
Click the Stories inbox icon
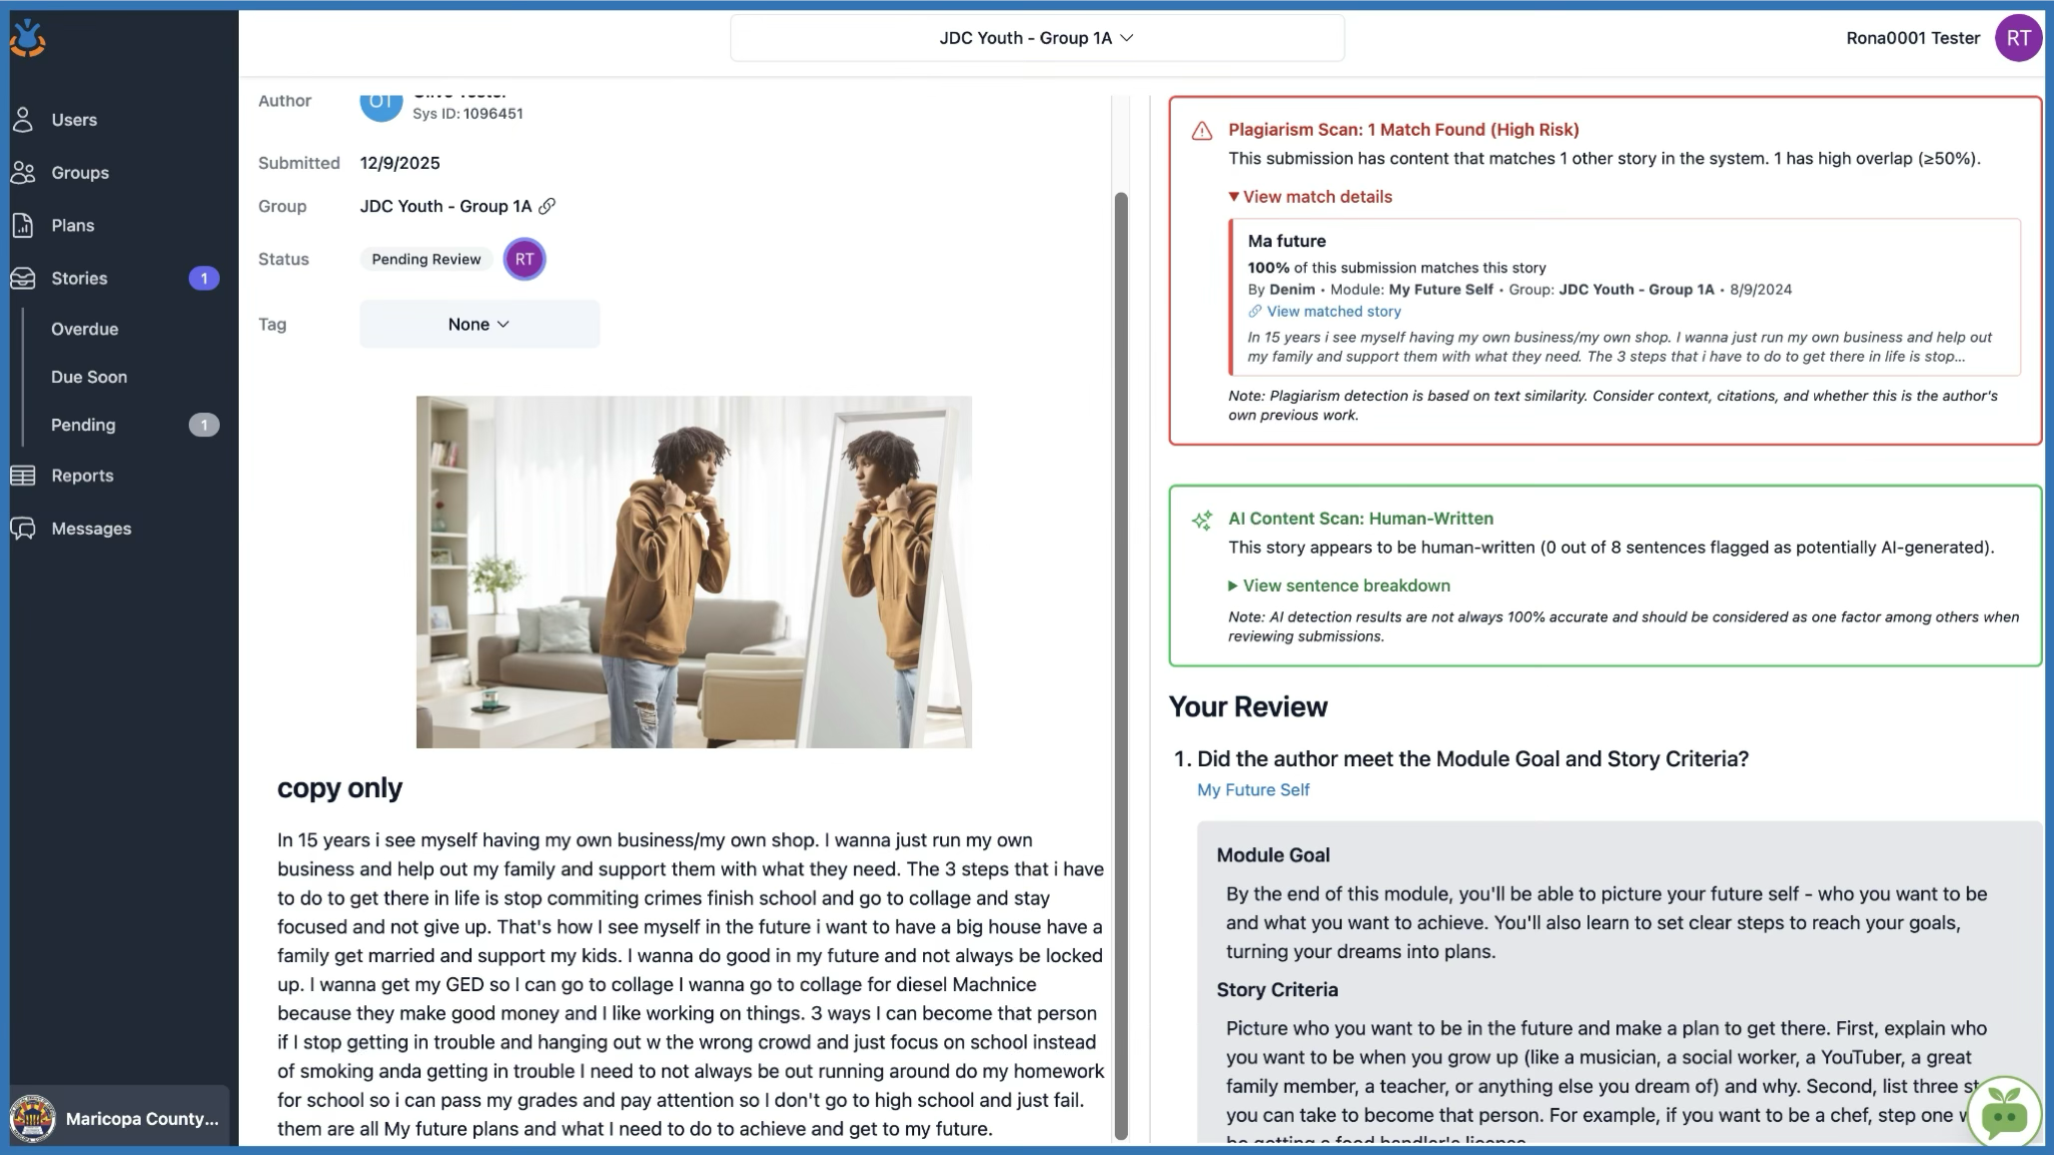(x=23, y=279)
